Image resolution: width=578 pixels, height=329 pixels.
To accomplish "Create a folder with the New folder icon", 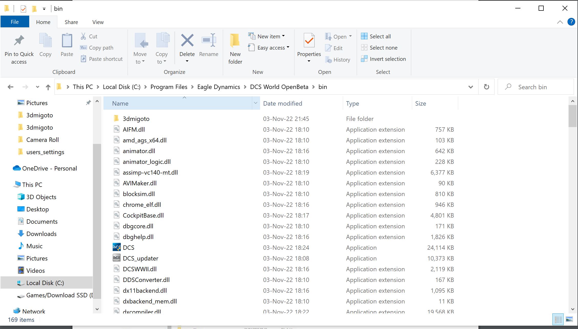I will click(x=235, y=40).
